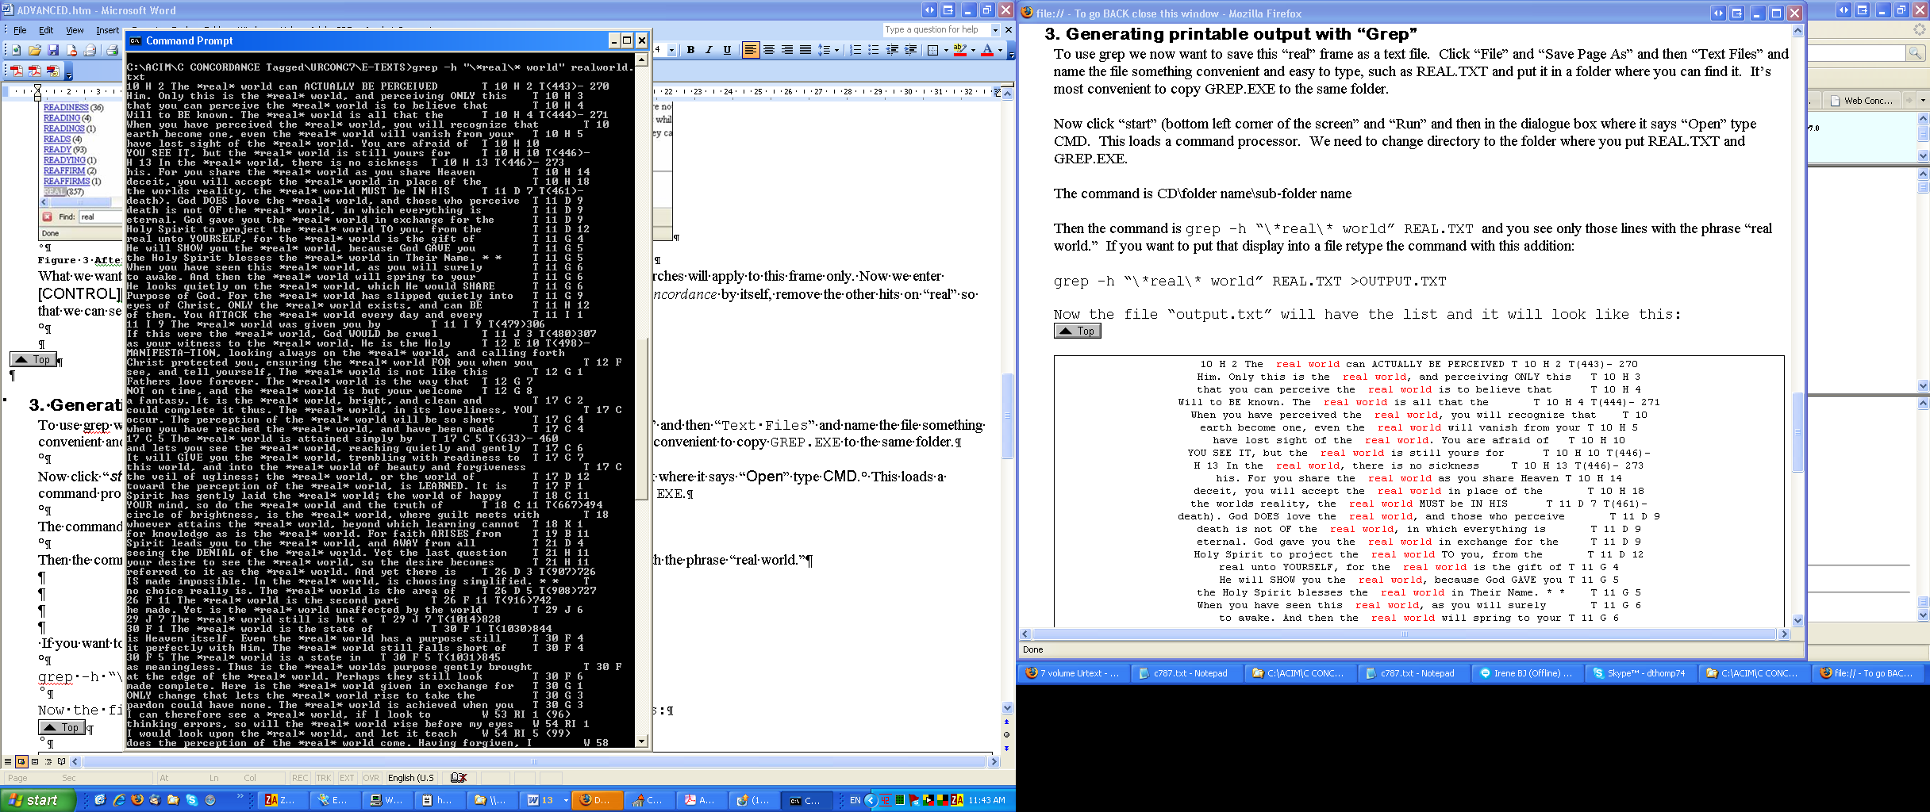Click the Bold formatting button

[x=690, y=50]
